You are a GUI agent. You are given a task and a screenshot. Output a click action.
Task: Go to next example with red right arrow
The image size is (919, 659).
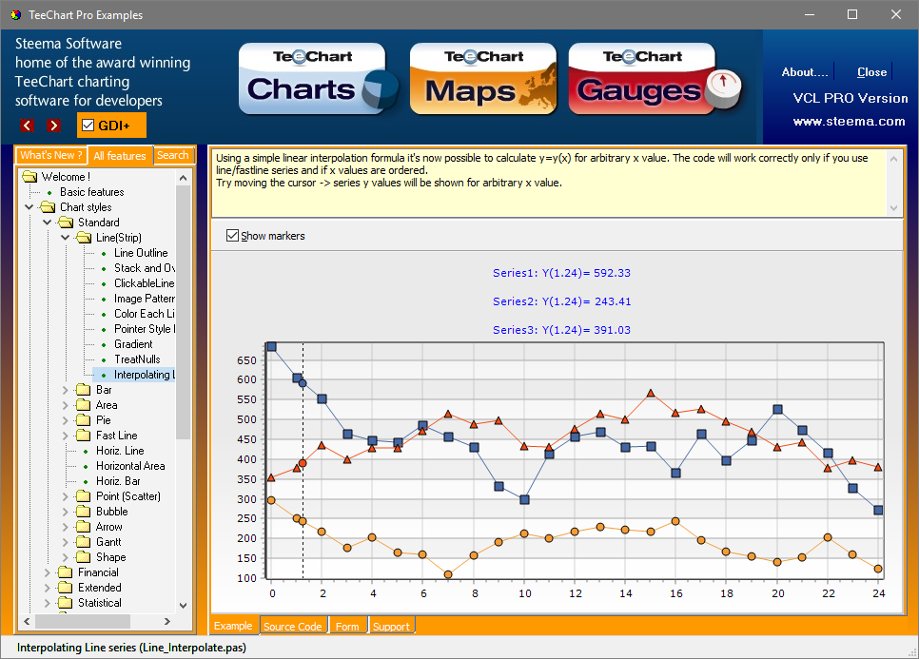[54, 126]
